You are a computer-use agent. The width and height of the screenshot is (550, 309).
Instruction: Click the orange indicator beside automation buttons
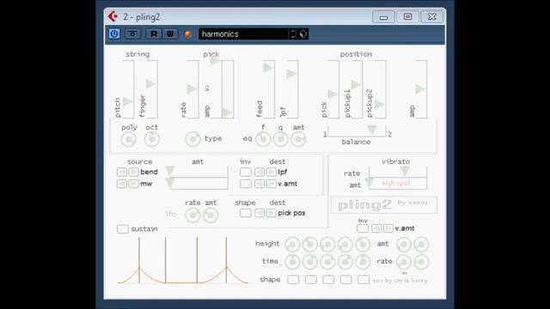click(x=188, y=34)
